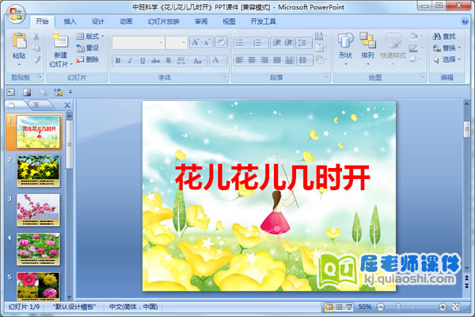Switch to the Insert (插入) tab

[x=70, y=21]
